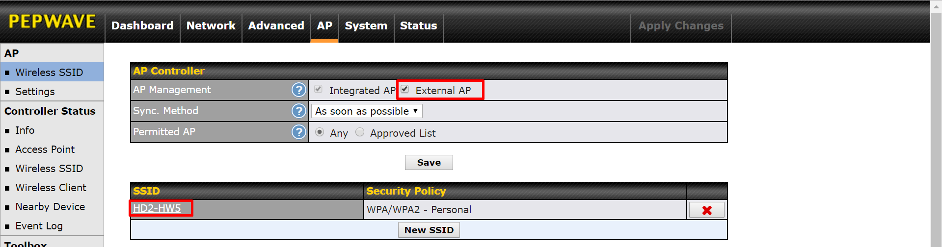Click Apply Changes in the top bar

680,25
